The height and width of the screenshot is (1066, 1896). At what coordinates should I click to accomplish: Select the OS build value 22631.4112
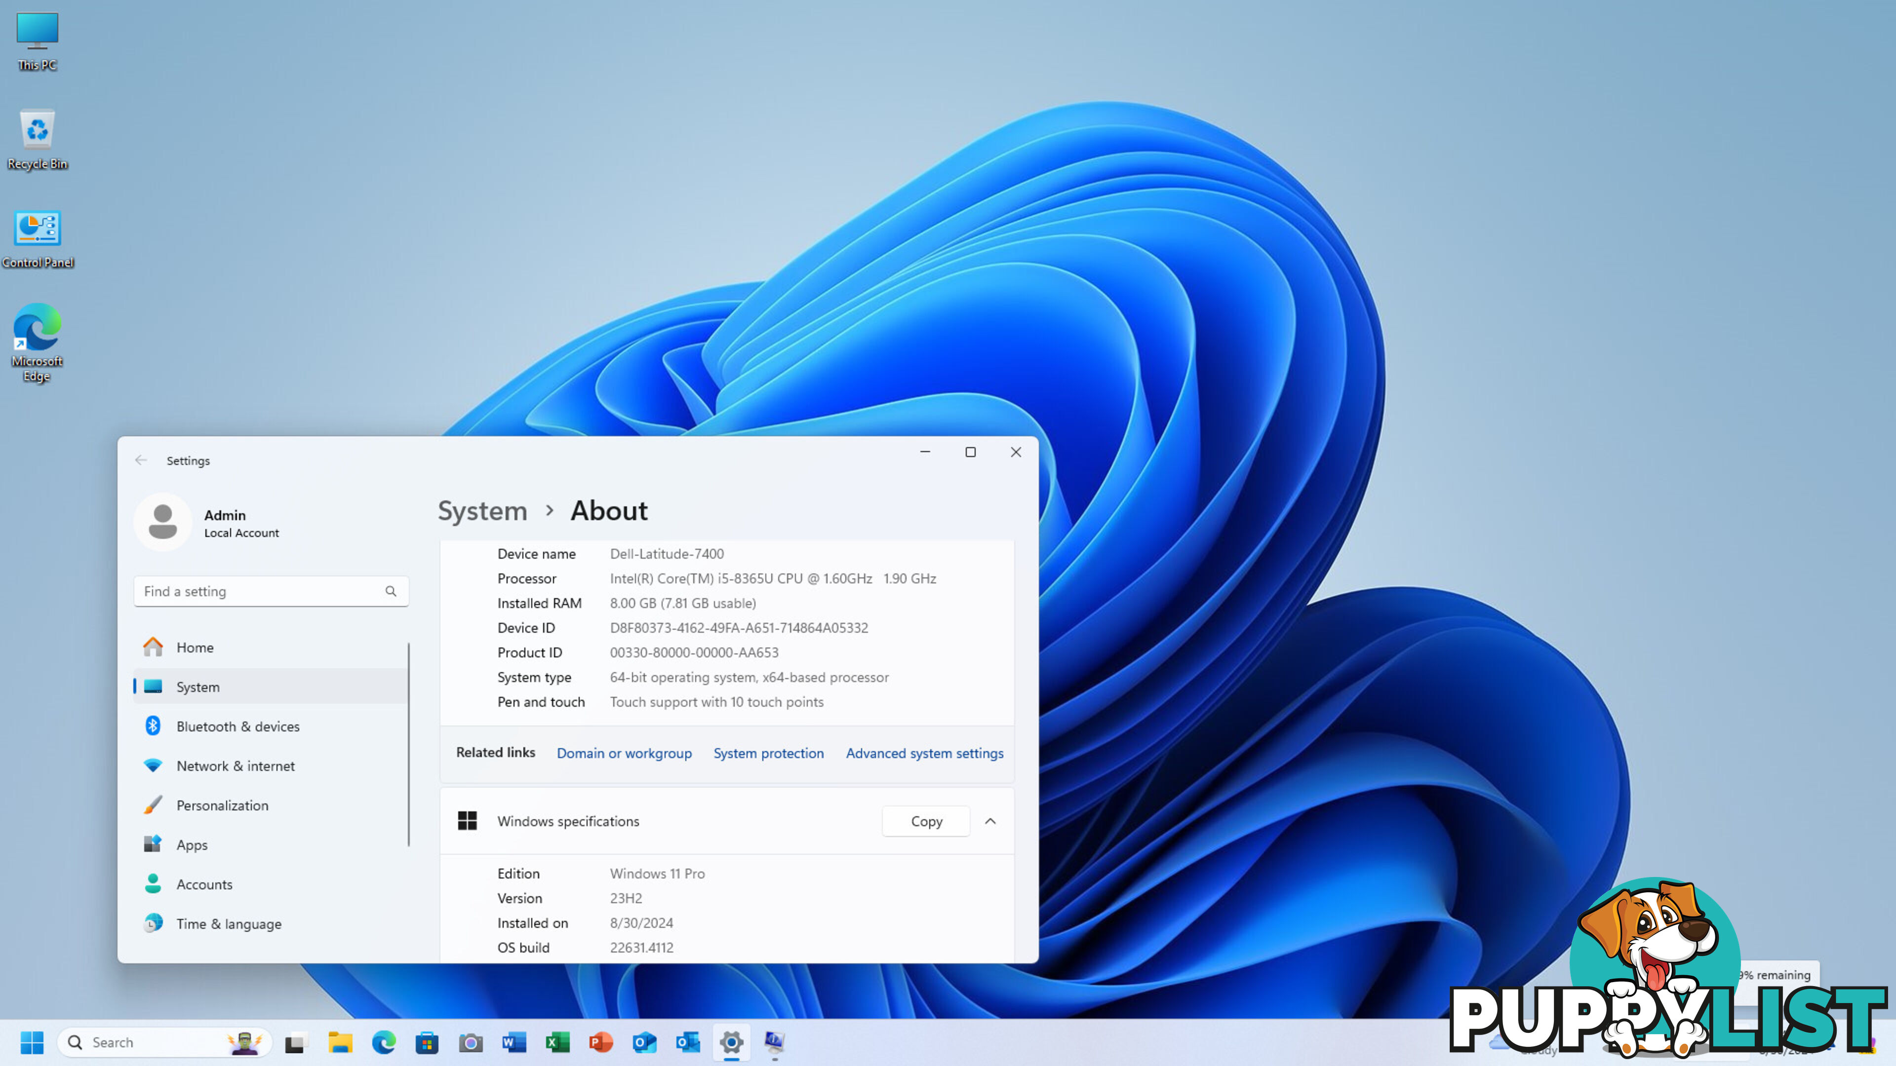pos(641,948)
